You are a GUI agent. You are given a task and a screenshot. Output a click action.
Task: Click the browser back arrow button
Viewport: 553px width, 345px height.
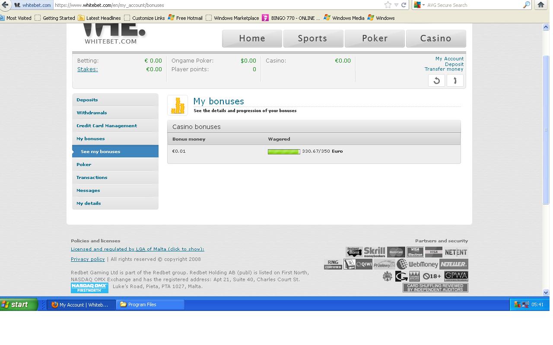pos(5,5)
